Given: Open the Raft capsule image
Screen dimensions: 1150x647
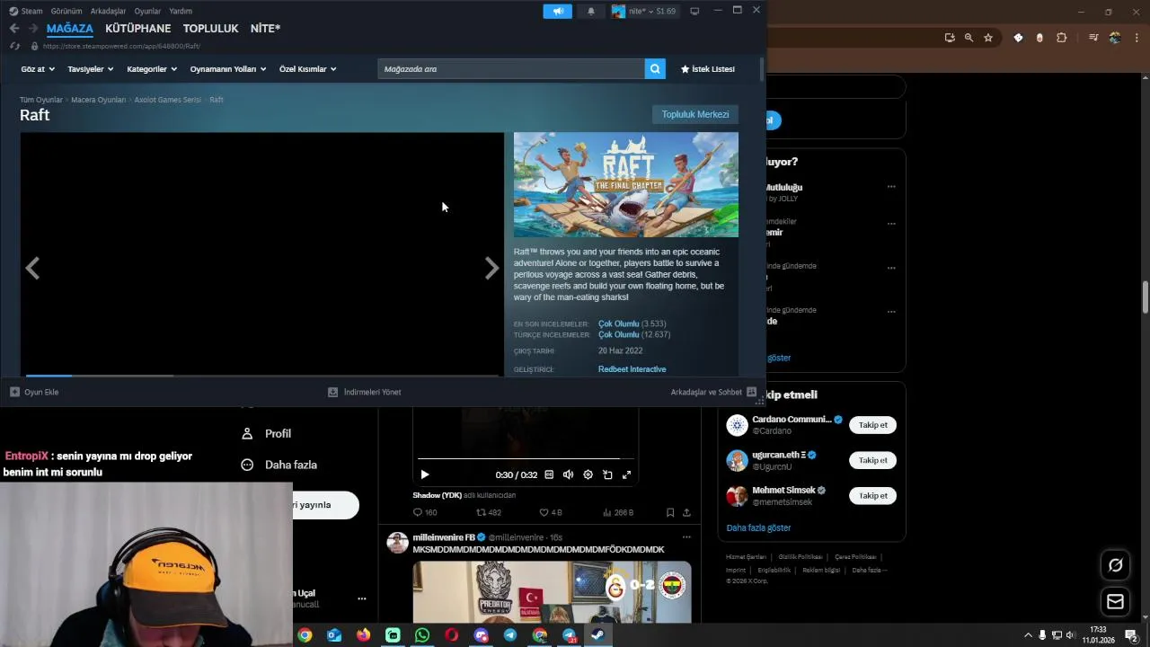Looking at the screenshot, I should (626, 185).
